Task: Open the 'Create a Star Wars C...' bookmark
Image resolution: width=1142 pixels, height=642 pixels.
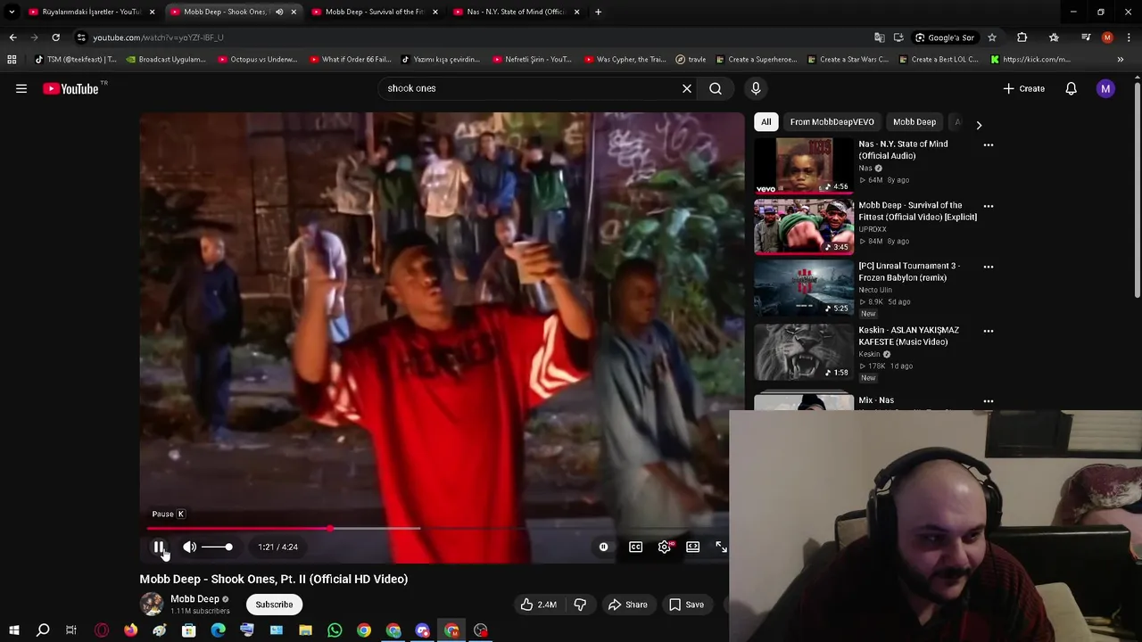Action: point(847,60)
